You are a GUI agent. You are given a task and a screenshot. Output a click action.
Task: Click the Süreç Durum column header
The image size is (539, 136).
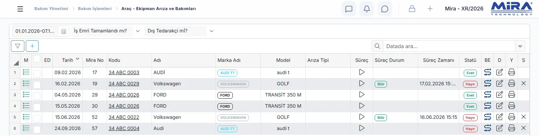(395, 60)
